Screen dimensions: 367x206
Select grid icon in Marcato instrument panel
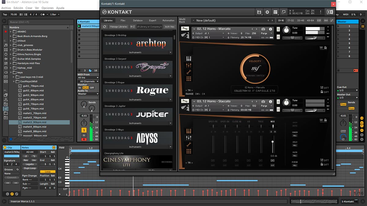pos(189,79)
